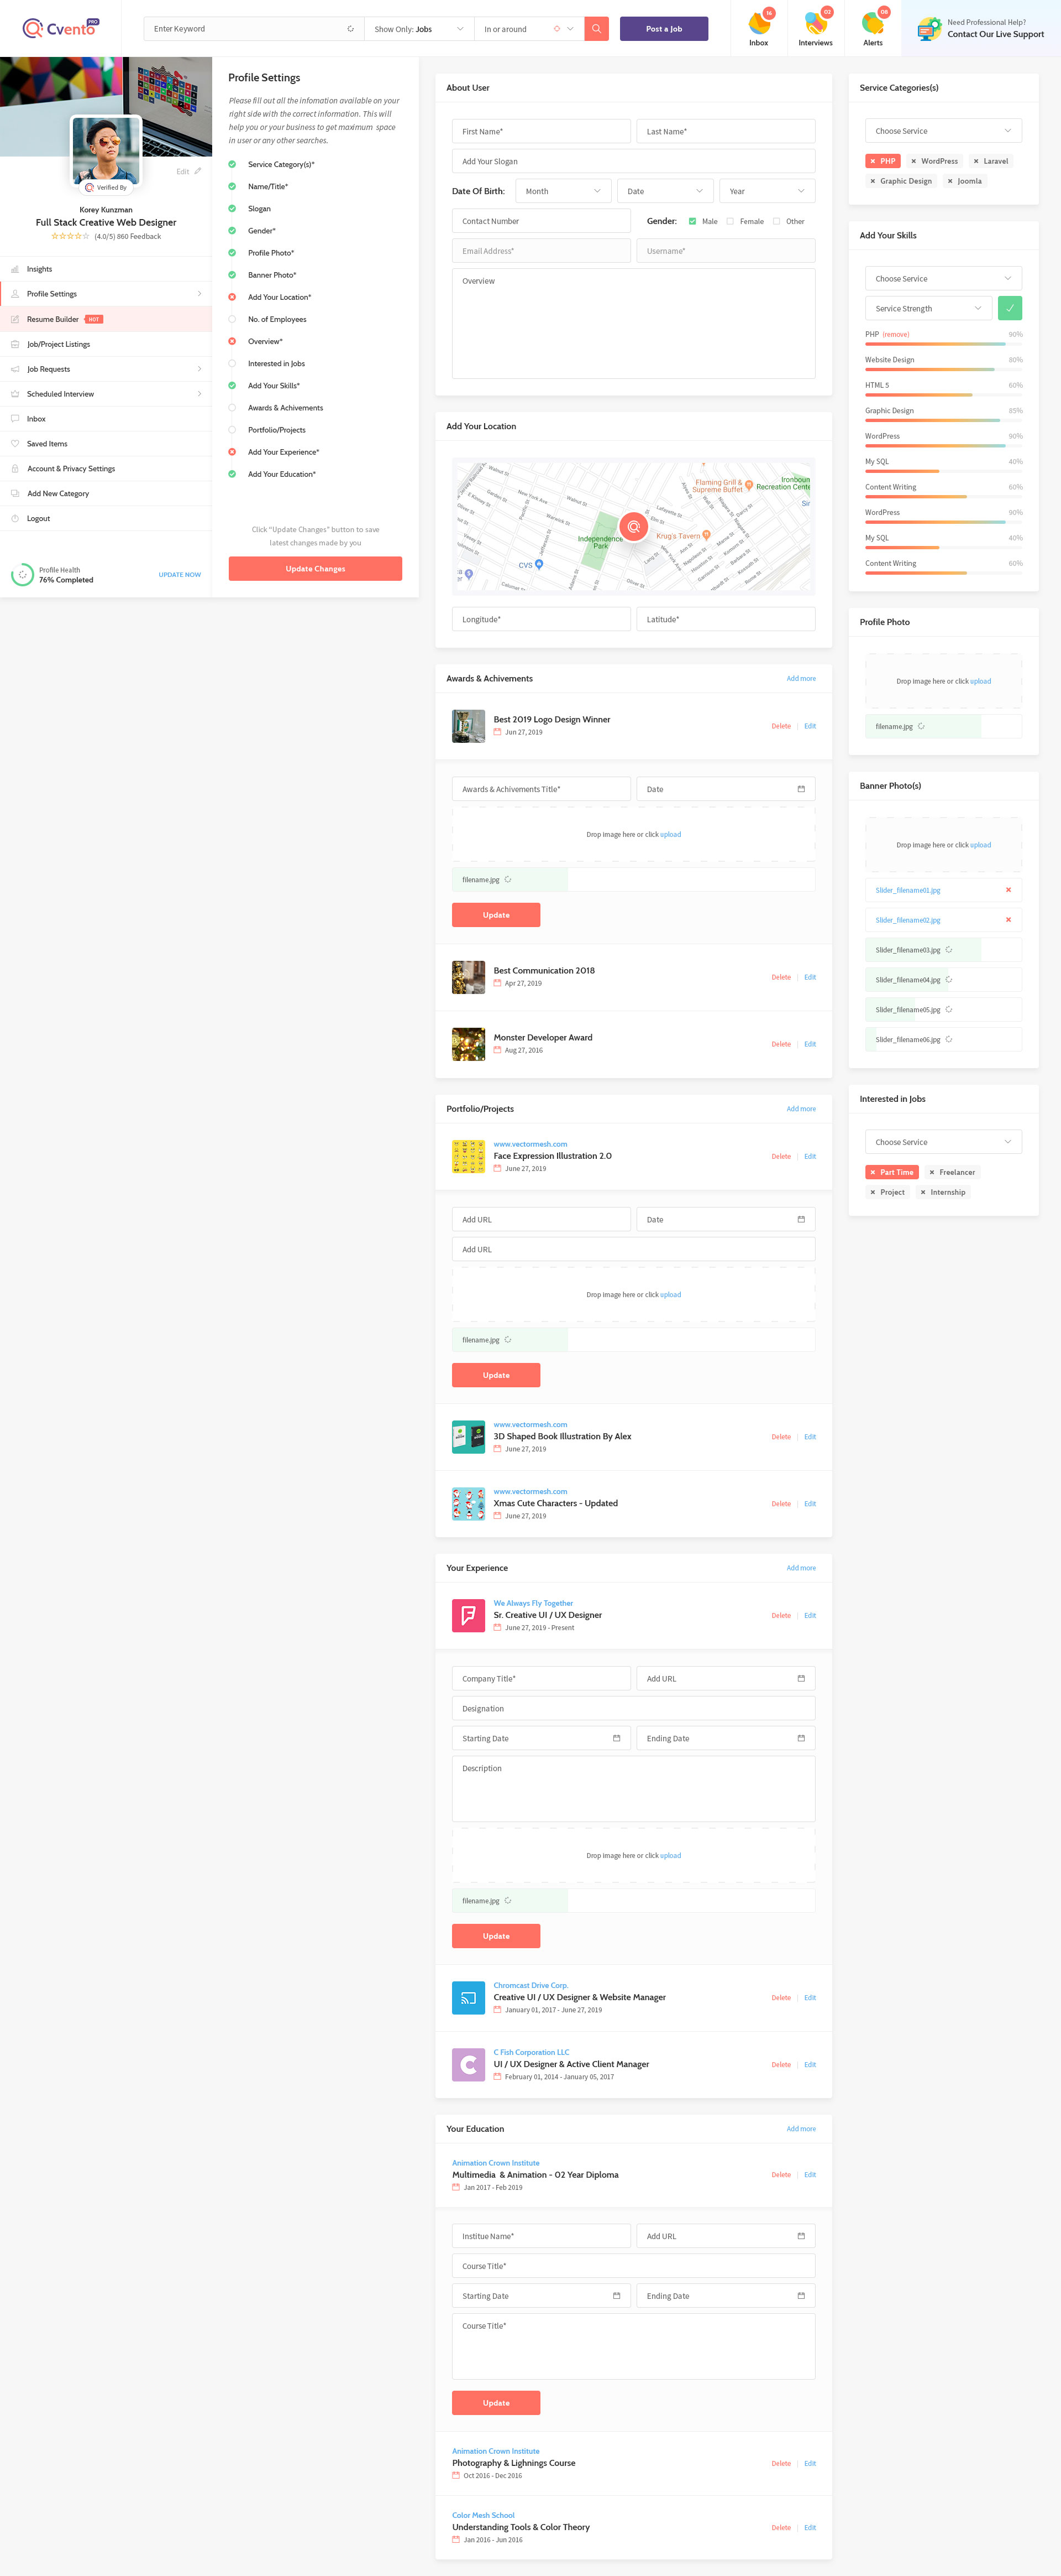Open the Month dropdown under Date Of Birth
This screenshot has width=1061, height=2576.
click(x=563, y=191)
